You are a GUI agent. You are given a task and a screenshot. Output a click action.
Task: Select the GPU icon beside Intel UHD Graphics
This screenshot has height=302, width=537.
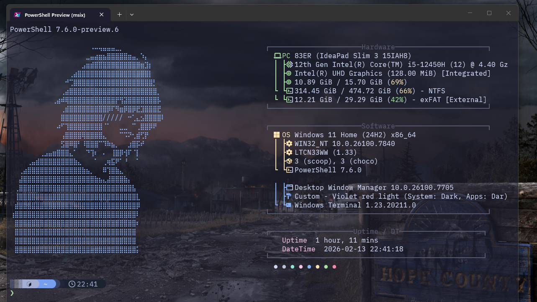point(289,73)
